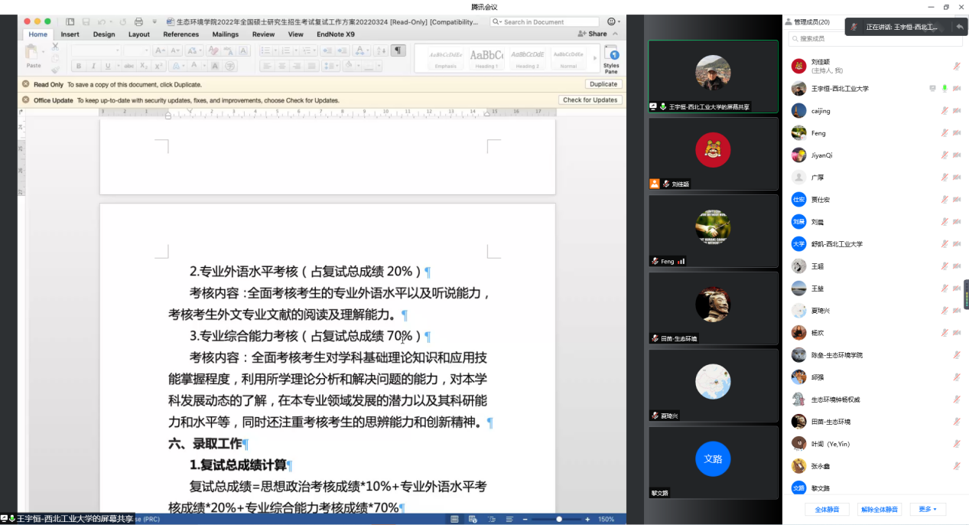This screenshot has height=525, width=969.
Task: Open the 更多 dropdown in the members panel
Action: coord(928,509)
